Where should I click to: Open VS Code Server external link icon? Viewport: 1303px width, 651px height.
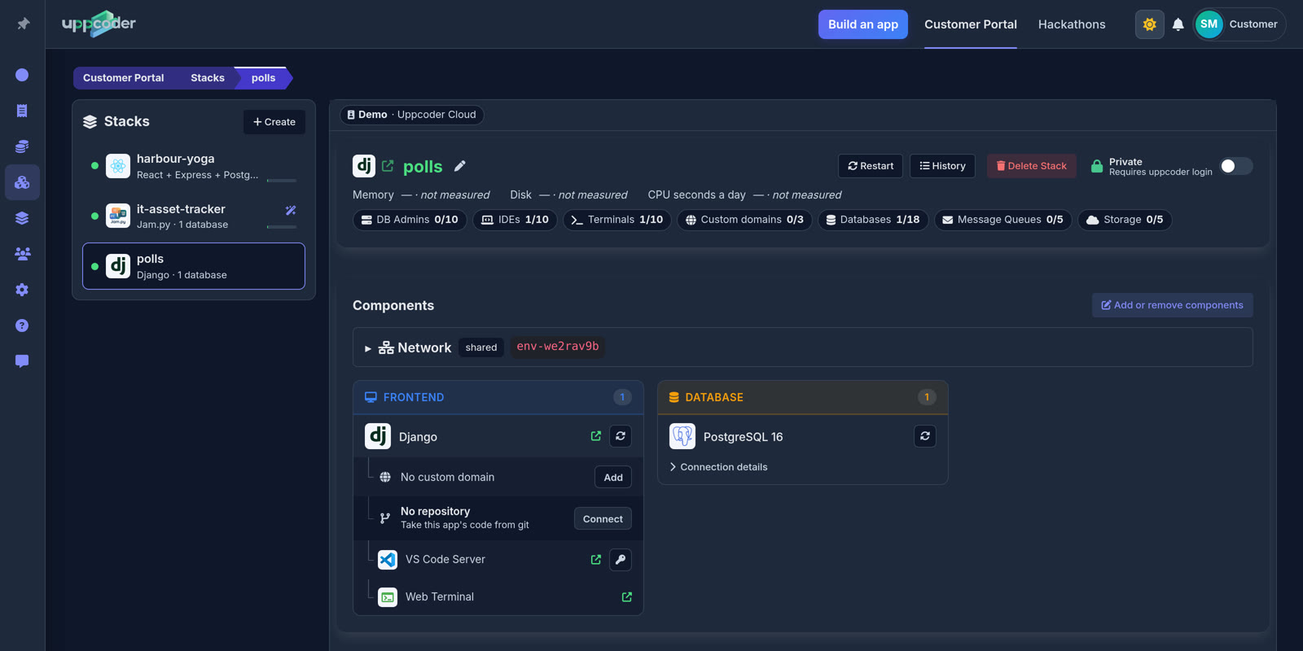[596, 560]
